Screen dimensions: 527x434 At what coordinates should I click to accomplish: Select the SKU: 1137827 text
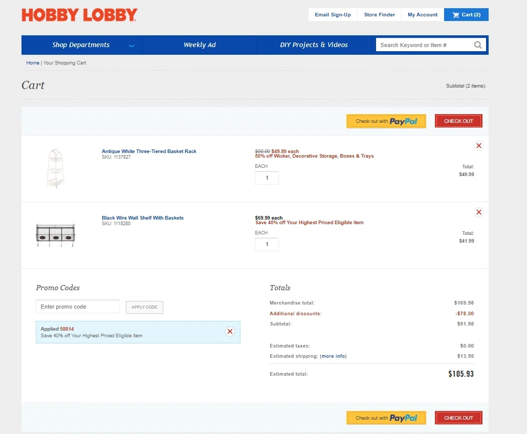[116, 157]
